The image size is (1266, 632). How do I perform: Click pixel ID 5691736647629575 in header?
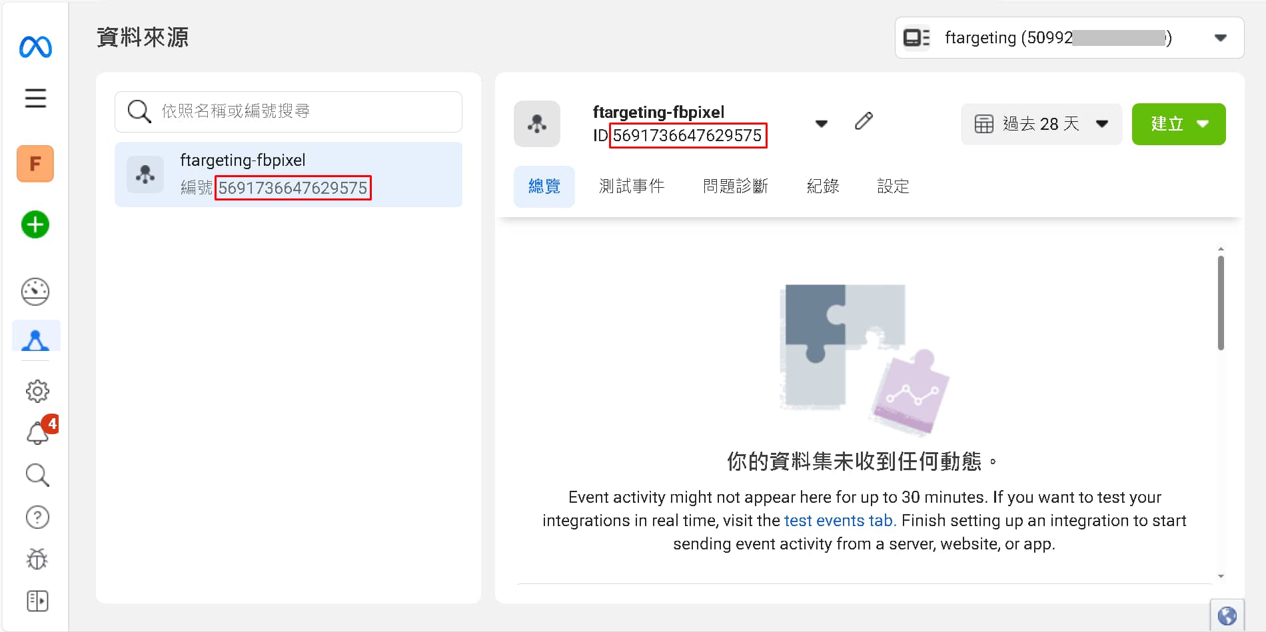688,135
